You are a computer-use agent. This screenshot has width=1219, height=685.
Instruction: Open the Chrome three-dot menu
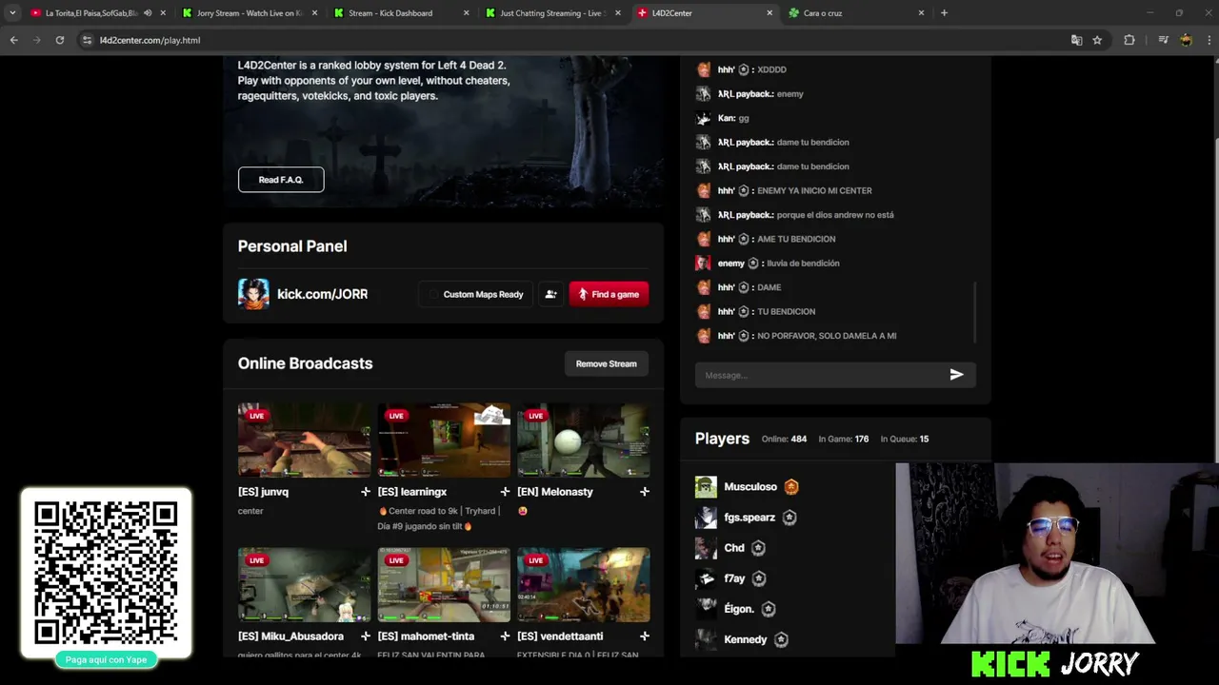coord(1209,40)
